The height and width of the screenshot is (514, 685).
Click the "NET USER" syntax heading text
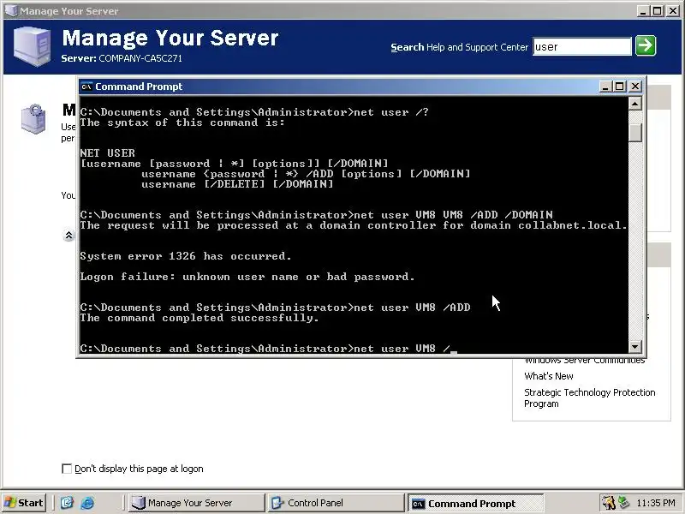tap(108, 153)
